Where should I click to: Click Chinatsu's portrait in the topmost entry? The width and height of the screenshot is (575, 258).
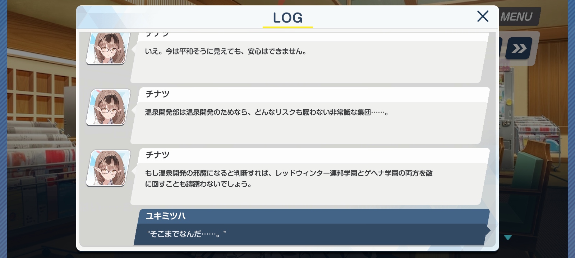108,48
